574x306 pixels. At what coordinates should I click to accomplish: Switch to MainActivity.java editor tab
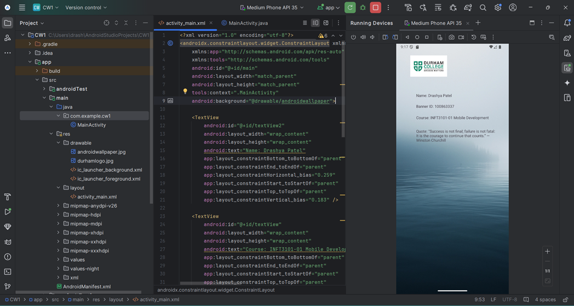[244, 22]
